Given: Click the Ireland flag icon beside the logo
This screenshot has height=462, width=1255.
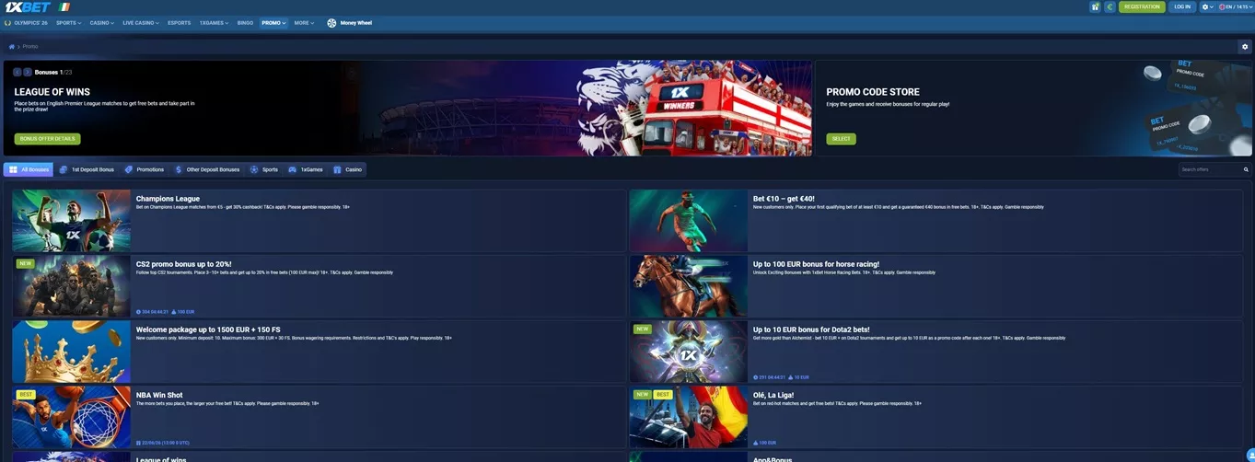Looking at the screenshot, I should click(64, 6).
